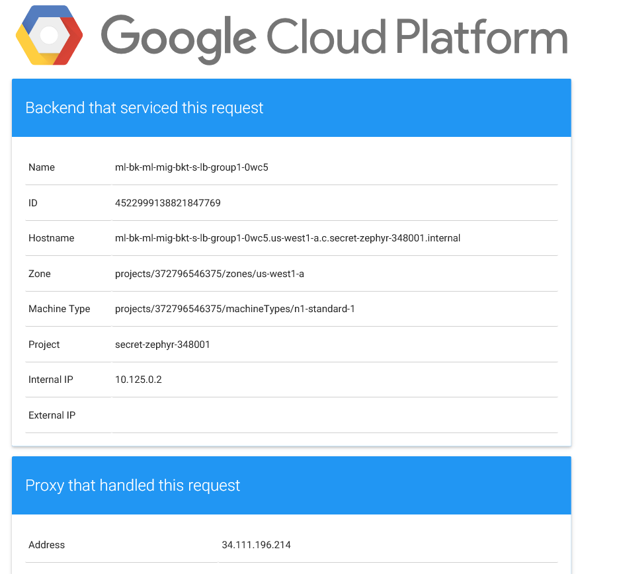Click the Backend that serviced this request header
This screenshot has height=574, width=617.
tap(291, 108)
